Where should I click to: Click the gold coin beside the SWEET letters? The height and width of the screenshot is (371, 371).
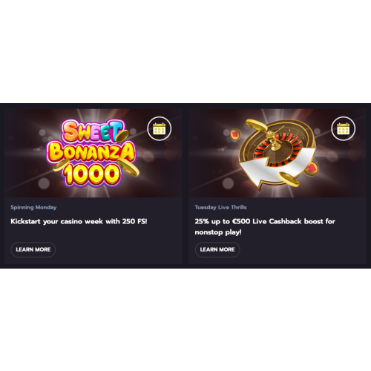click(x=122, y=136)
